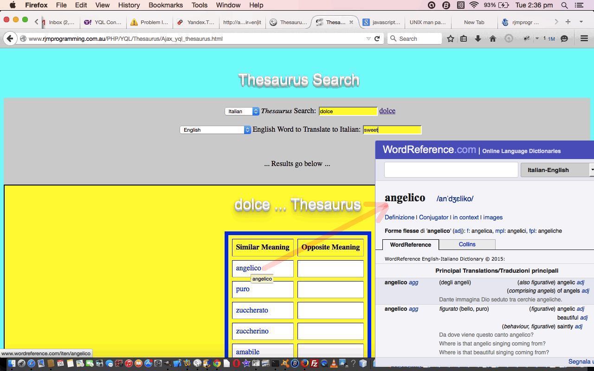This screenshot has height=371, width=594.
Task: Open Google Chrome from the Dock
Action: point(217,363)
